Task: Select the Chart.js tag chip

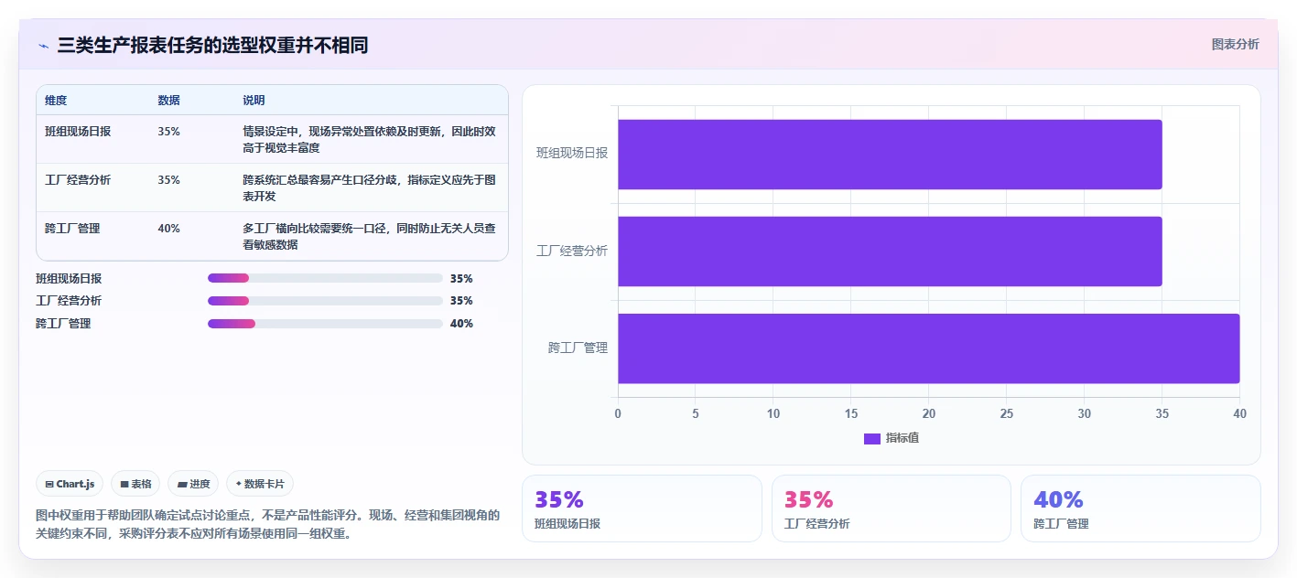Action: 70,484
